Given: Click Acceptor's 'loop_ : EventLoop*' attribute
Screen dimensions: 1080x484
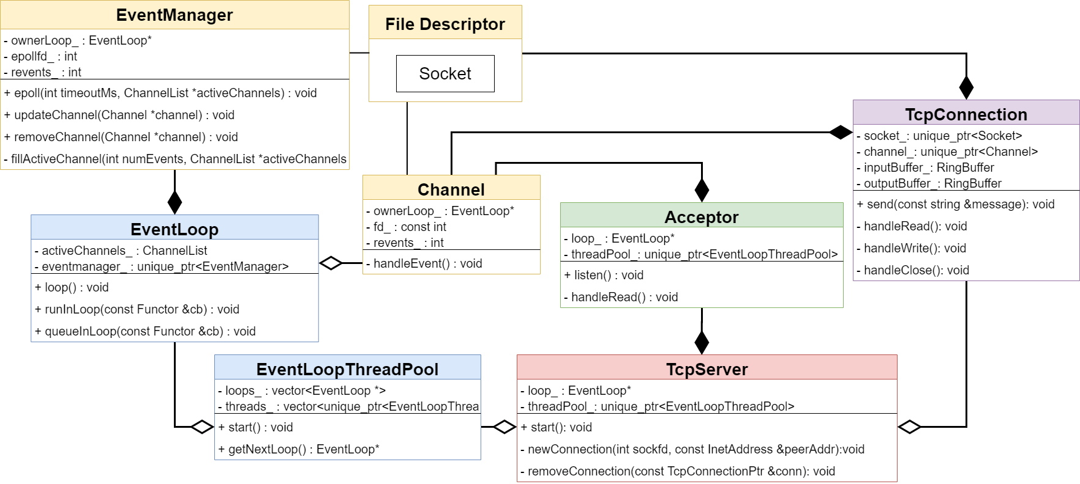Looking at the screenshot, I should click(x=619, y=239).
